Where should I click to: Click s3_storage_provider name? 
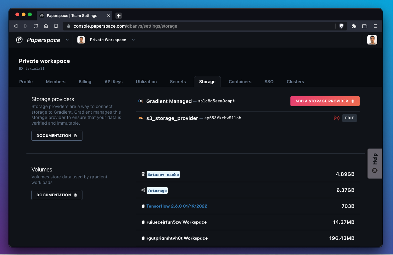tap(172, 118)
